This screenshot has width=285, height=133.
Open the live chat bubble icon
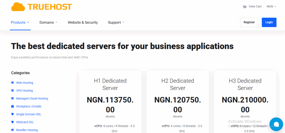pos(276,124)
